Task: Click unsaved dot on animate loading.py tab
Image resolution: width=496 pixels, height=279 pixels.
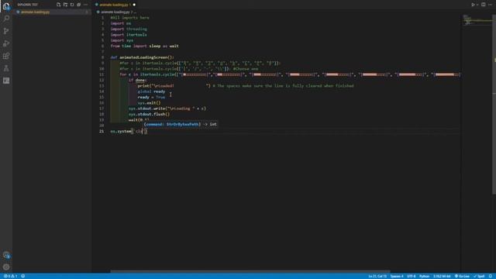Action: coord(134,5)
